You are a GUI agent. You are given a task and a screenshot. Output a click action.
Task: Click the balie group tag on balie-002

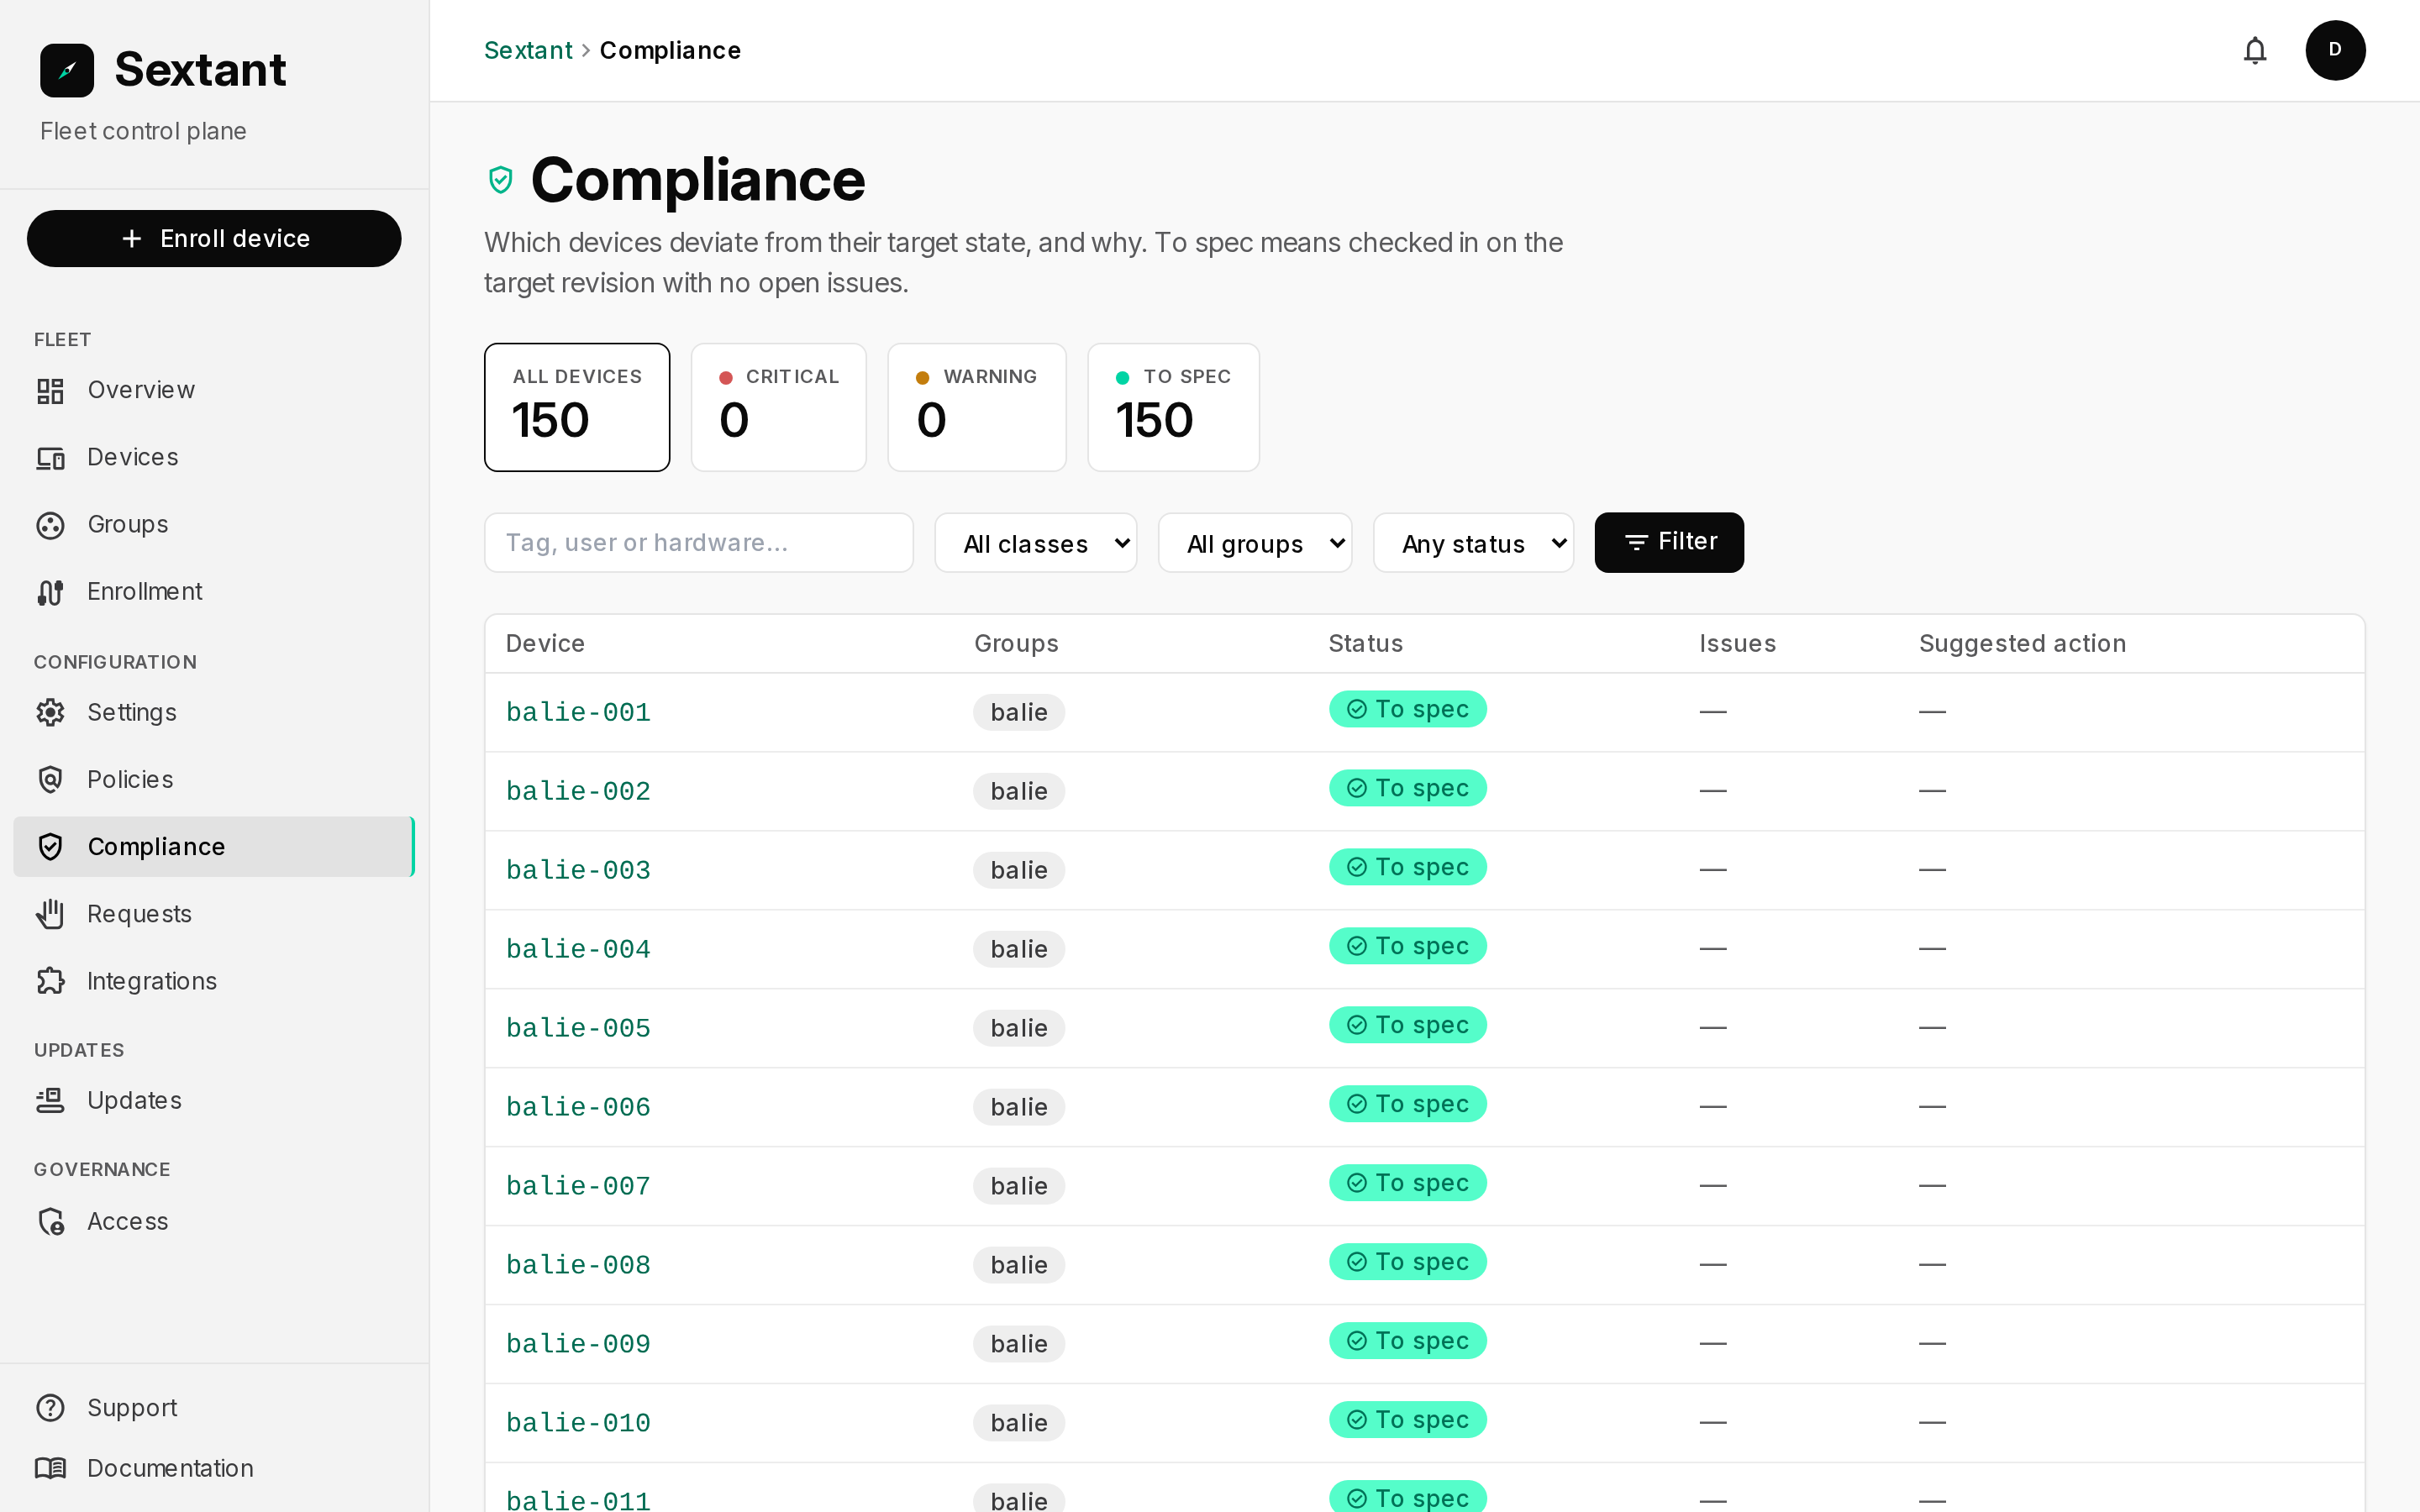coord(1019,791)
